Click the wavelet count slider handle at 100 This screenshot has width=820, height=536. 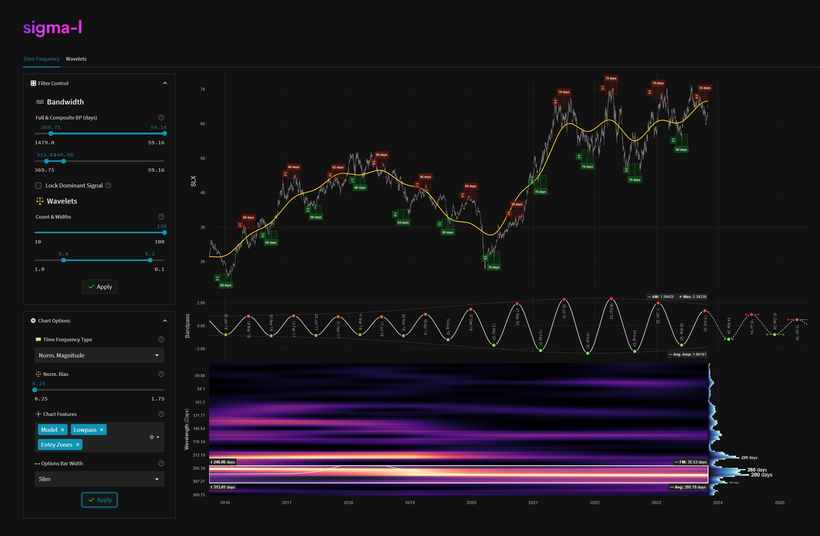[x=165, y=233]
